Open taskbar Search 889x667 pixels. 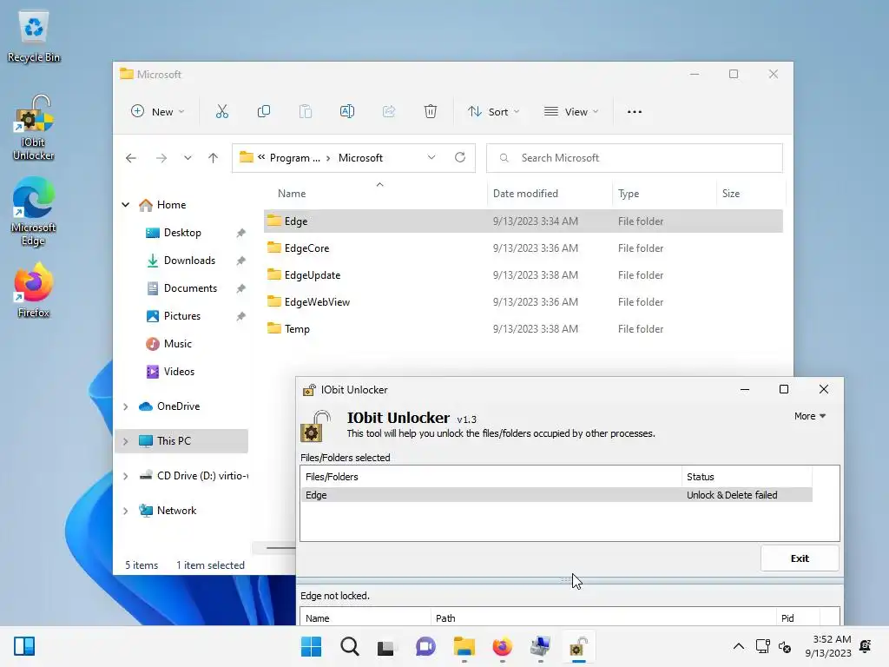(349, 646)
